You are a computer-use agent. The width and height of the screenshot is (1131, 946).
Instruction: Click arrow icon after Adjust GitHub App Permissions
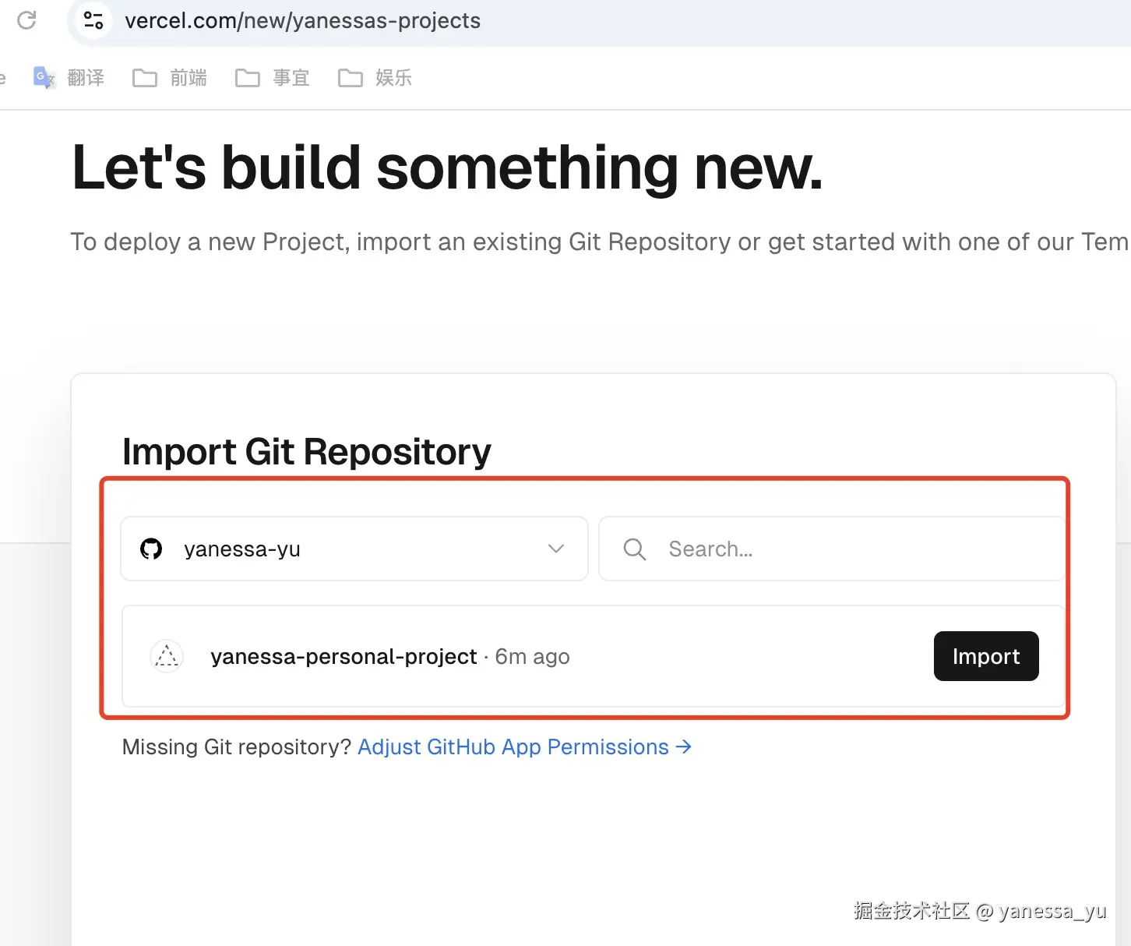tap(684, 747)
